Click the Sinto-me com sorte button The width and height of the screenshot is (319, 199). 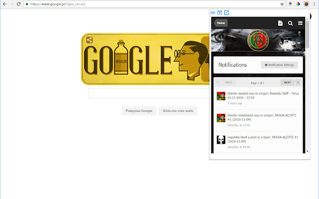178,110
